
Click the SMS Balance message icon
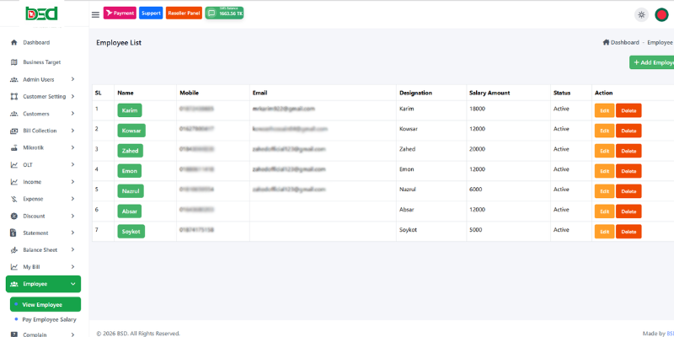[211, 13]
